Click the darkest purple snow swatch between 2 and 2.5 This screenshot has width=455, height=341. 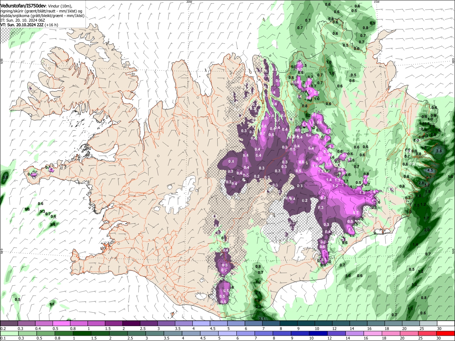[131, 324]
